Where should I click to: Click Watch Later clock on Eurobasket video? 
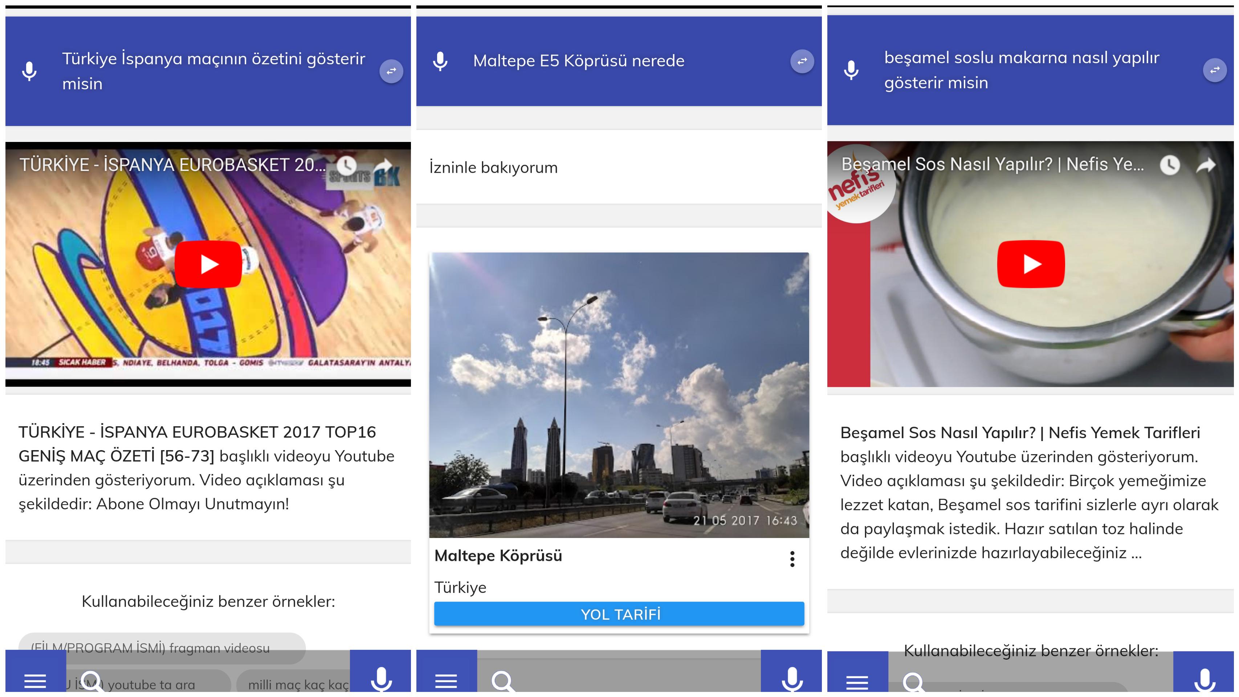click(346, 166)
